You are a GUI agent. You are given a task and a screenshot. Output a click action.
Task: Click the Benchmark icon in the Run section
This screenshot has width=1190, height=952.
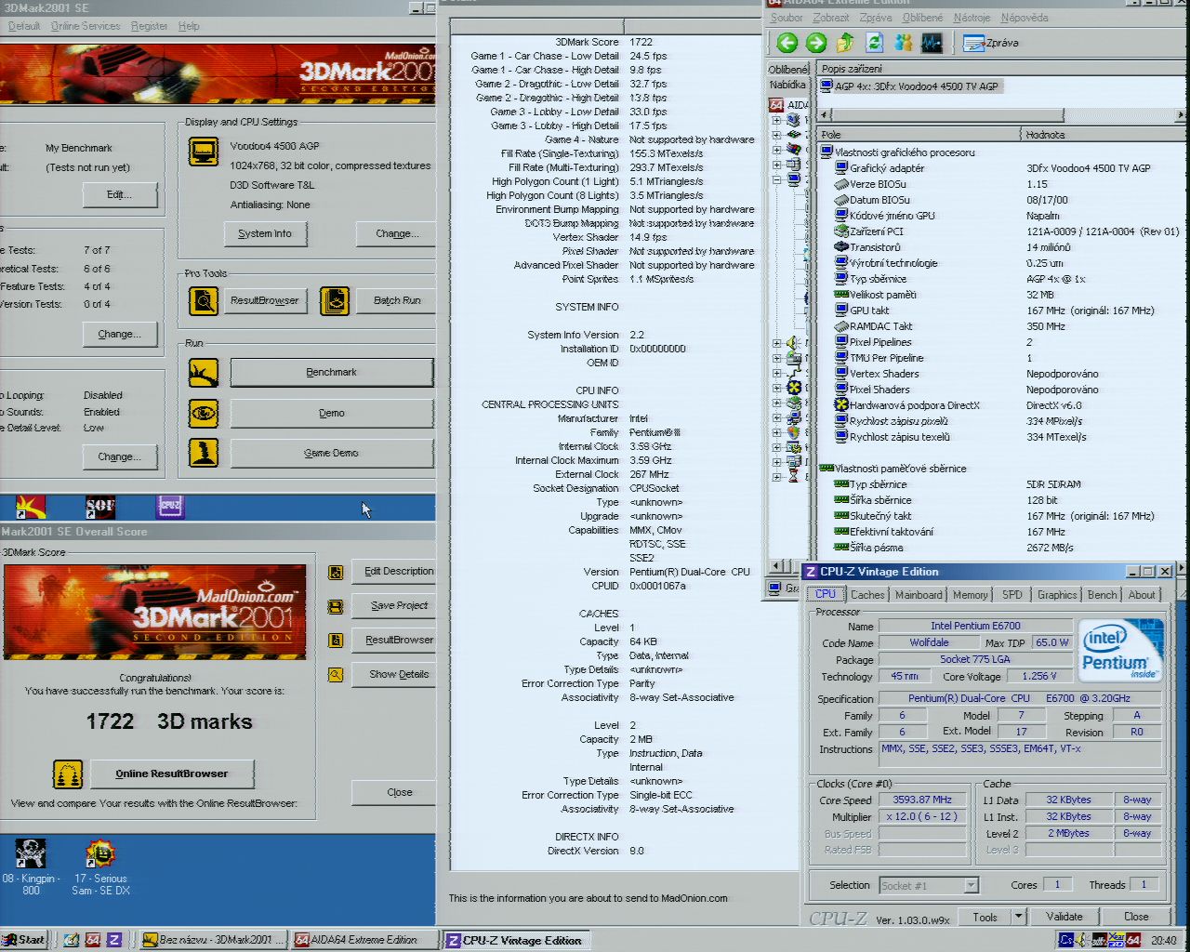coord(204,372)
